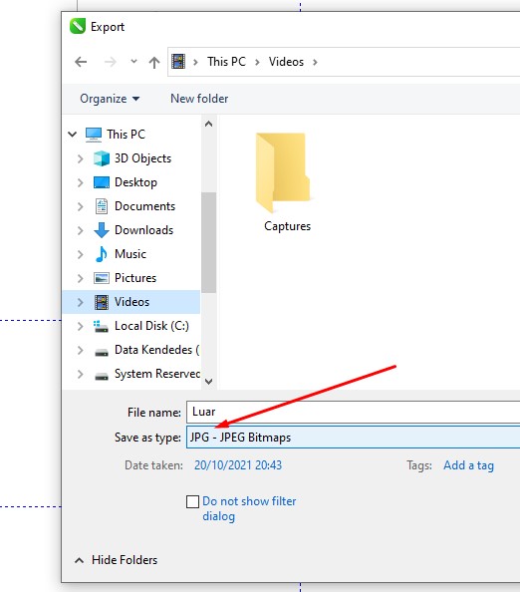The image size is (520, 592).
Task: Select the System Reserved label in tree
Action: (x=157, y=374)
